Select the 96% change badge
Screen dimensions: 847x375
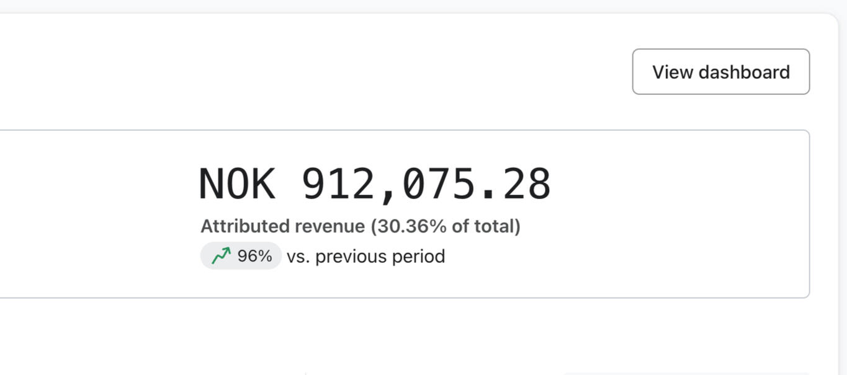(x=241, y=256)
